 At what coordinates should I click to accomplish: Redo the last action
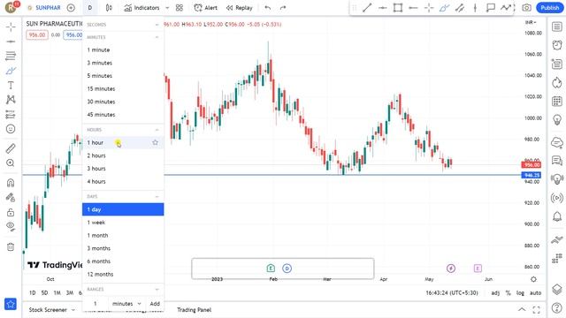(x=283, y=8)
